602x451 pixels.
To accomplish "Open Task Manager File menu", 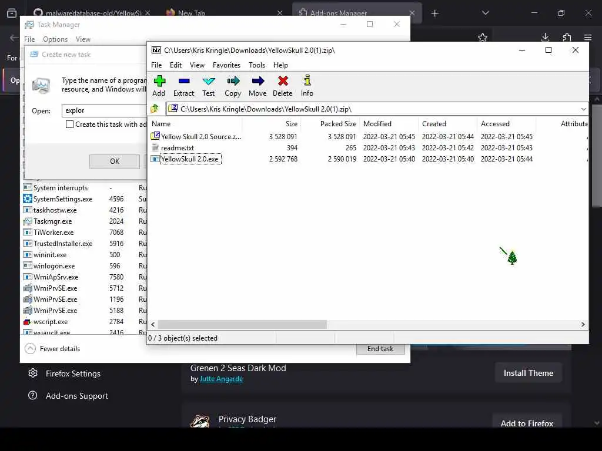I will pos(29,39).
